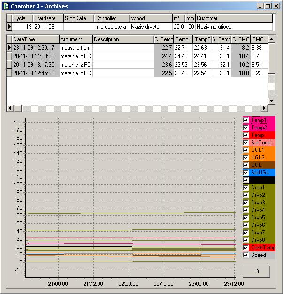Toggle the Drvo7 checkbox
The width and height of the screenshot is (283, 294).
click(245, 233)
